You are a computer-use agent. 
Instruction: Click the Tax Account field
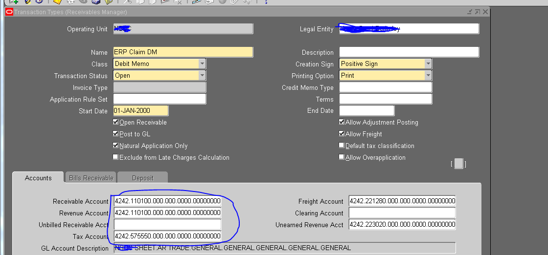[168, 236]
